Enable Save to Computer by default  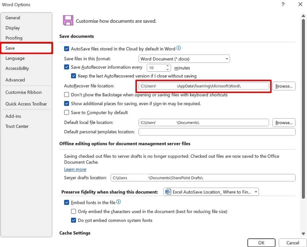tap(67, 113)
